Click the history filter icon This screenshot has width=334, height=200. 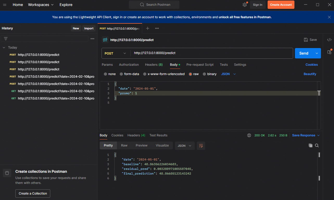pos(6,38)
